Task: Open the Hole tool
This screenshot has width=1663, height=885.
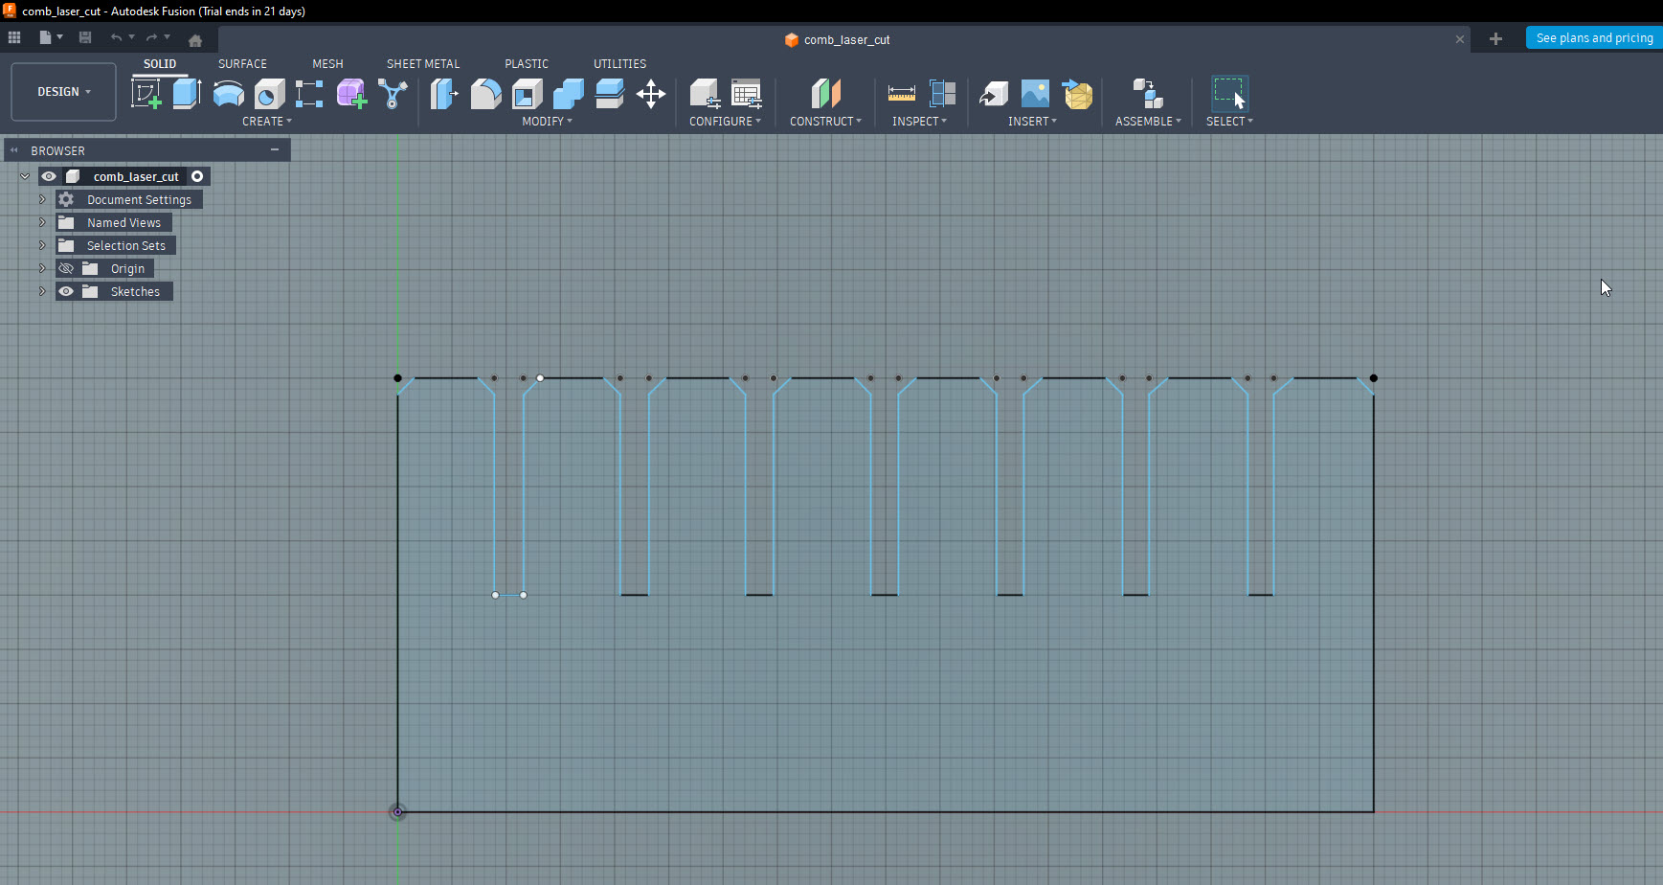Action: tap(268, 93)
